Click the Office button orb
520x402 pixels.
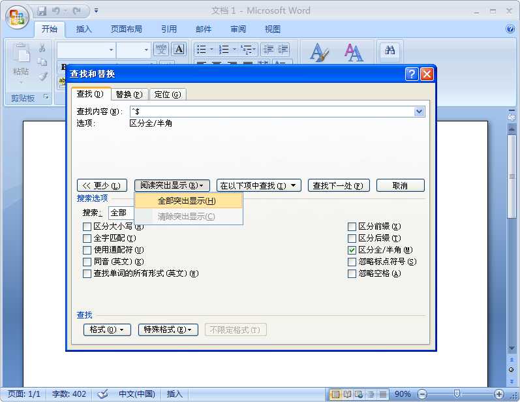(16, 16)
